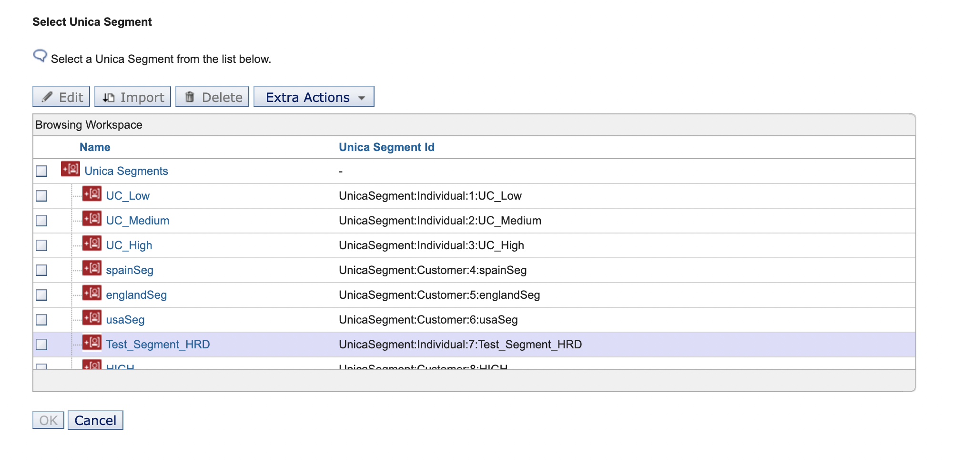Click the segment icon beside usaSeg
The height and width of the screenshot is (467, 953).
coord(91,319)
